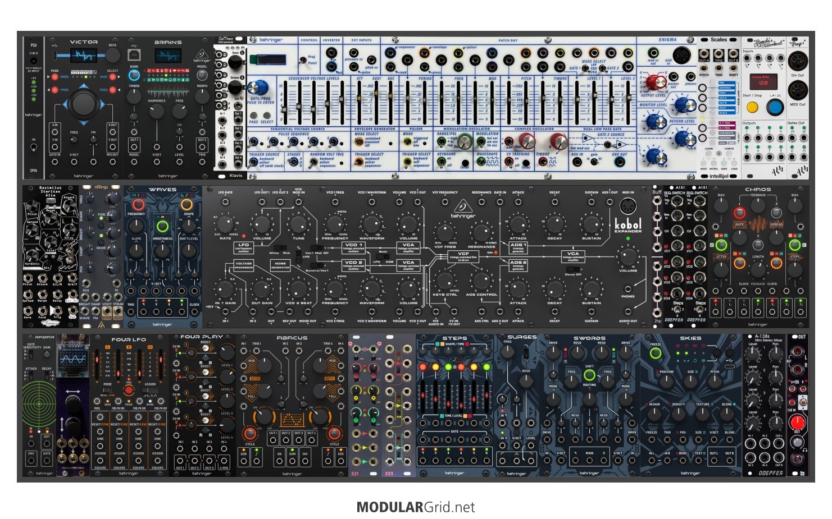This screenshot has width=832, height=519.
Task: Click the Chaos red RATE knob
Action: (739, 213)
